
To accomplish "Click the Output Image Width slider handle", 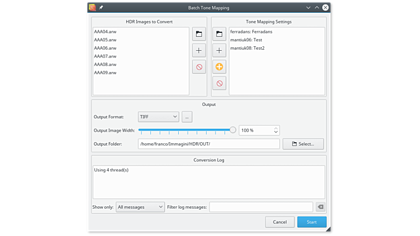I will click(233, 129).
